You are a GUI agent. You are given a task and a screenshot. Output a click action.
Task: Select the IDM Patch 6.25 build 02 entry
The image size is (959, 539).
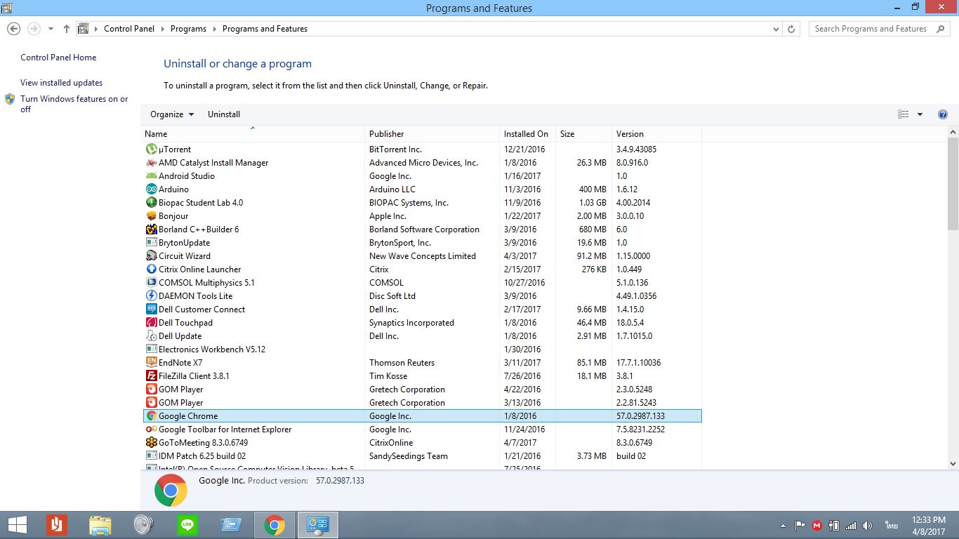[422, 456]
